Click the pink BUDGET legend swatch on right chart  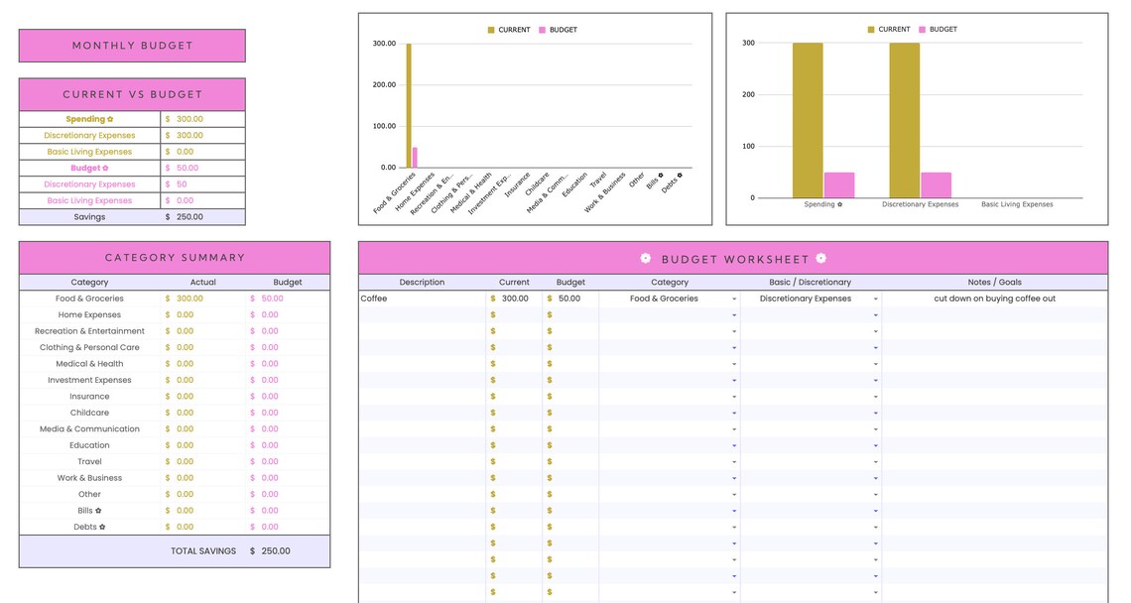[920, 30]
